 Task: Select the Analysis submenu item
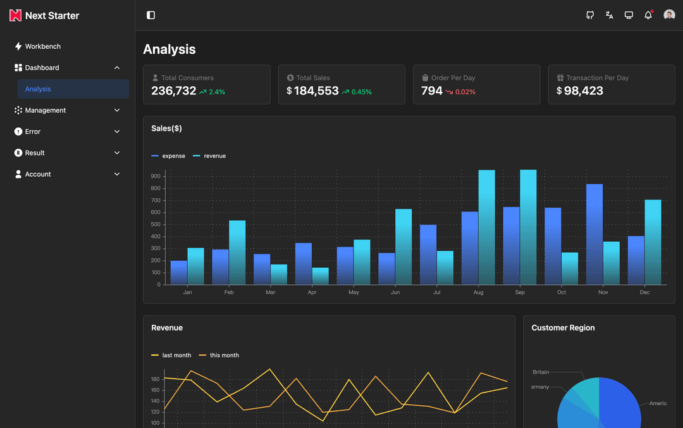(x=73, y=89)
